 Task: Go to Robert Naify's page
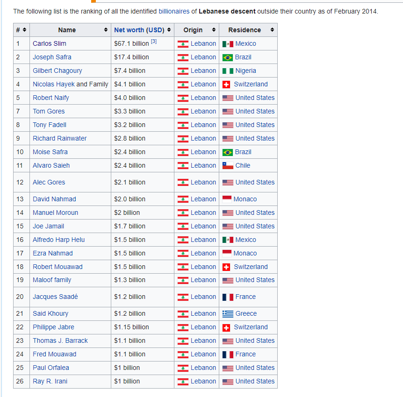[51, 98]
